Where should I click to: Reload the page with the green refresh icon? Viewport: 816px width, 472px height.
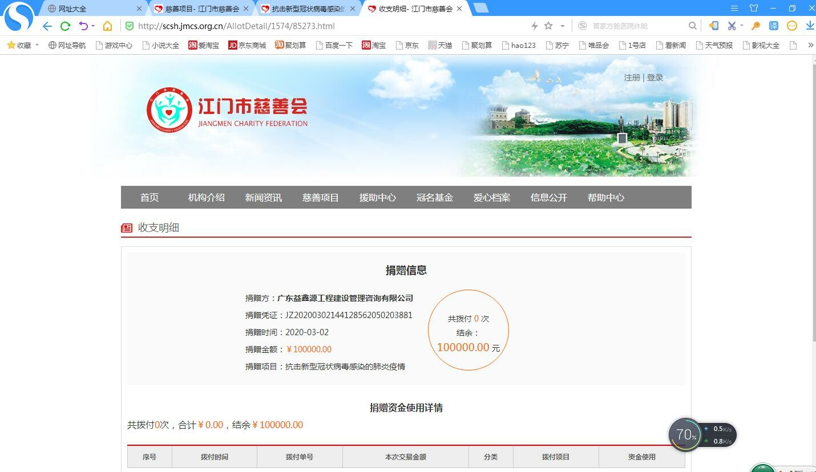(x=65, y=26)
